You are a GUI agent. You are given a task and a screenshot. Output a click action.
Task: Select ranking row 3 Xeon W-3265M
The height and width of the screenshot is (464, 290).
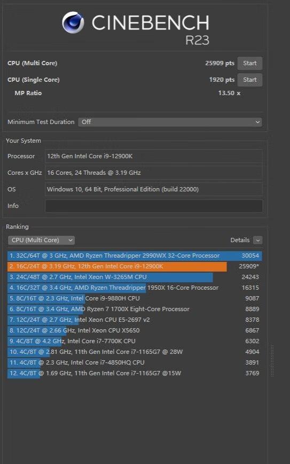click(x=135, y=277)
